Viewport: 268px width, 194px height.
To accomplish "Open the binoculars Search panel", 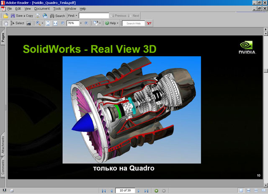I will point(57,16).
